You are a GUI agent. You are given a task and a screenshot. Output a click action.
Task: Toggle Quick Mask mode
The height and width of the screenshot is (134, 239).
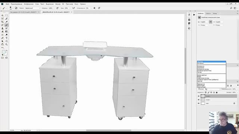(x=3, y=58)
